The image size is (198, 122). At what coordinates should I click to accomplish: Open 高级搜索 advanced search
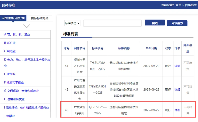[x=177, y=23]
